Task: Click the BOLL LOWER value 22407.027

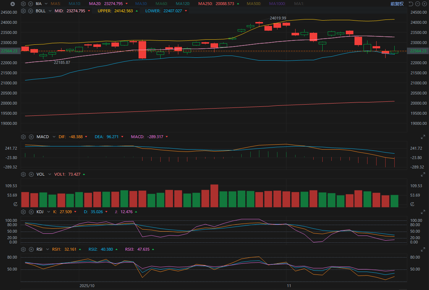Action: 173,11
